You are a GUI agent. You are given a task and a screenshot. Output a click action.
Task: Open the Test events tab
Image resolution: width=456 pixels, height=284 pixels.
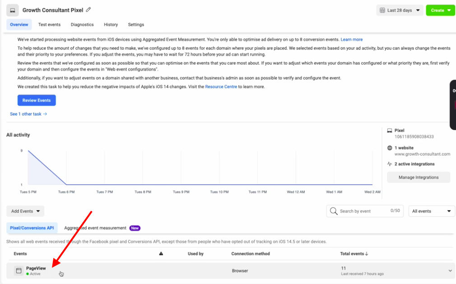(x=50, y=25)
